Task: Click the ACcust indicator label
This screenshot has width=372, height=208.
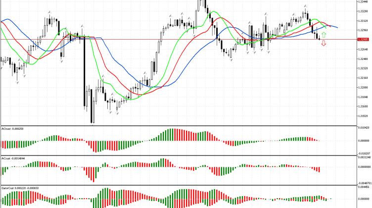Action: 13,158
